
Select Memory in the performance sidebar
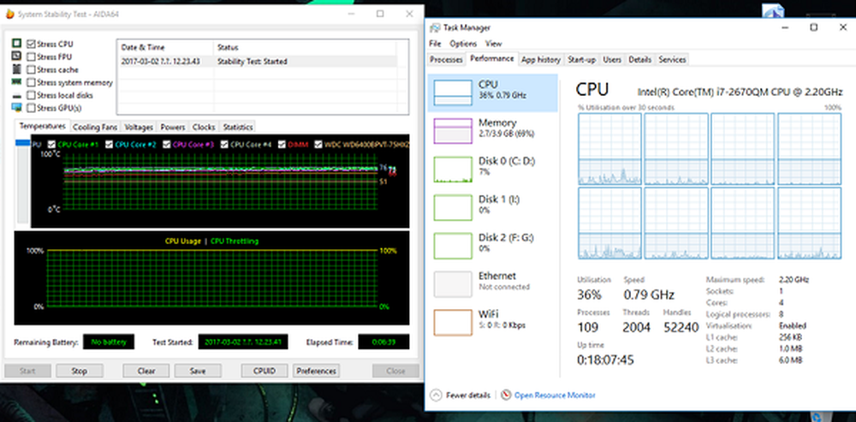pos(493,131)
